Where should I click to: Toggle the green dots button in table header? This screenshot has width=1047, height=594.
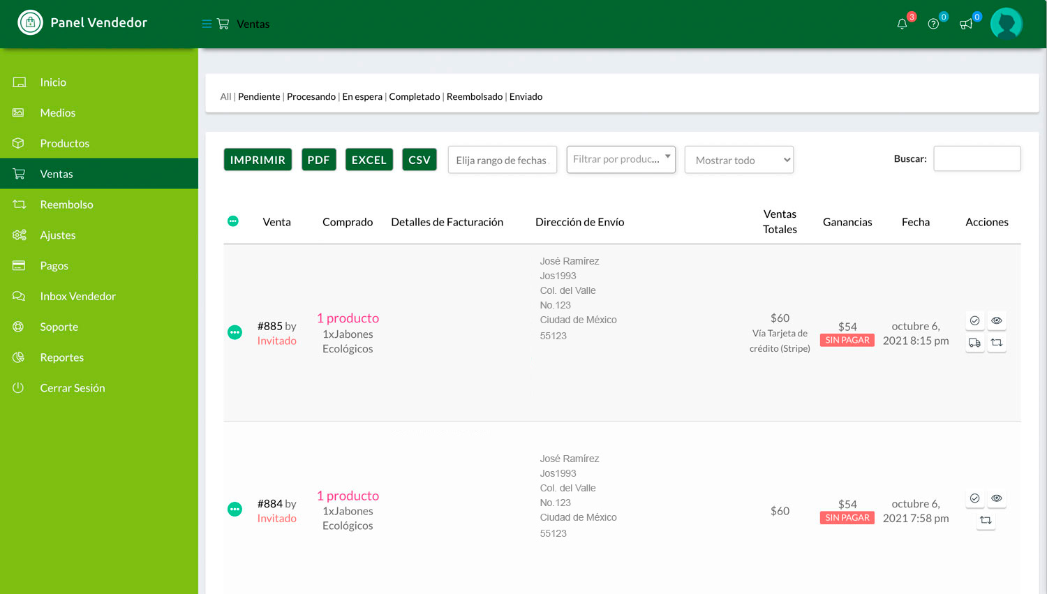click(x=233, y=221)
